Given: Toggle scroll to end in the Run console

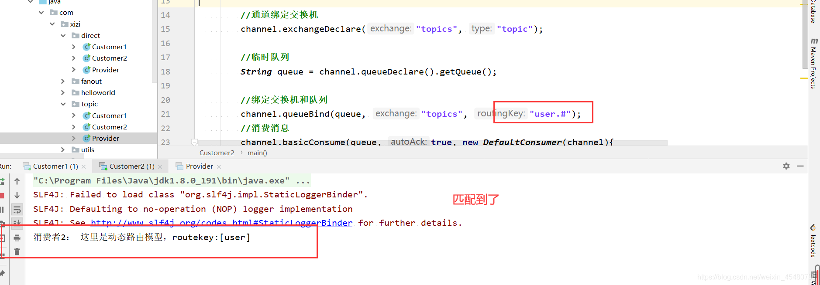Looking at the screenshot, I should pyautogui.click(x=17, y=223).
